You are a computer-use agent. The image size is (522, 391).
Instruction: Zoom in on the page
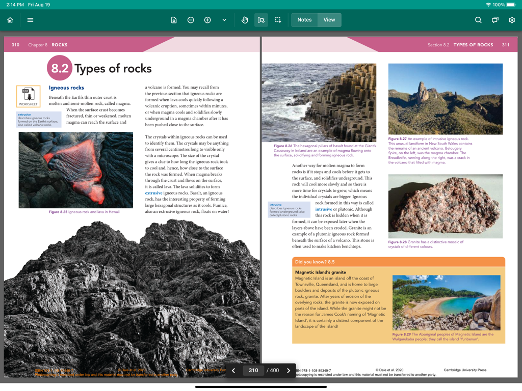coord(207,20)
